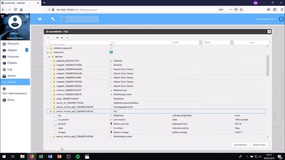Open Windows Start menu
Viewport: 285px width, 160px height.
pyautogui.click(x=4, y=156)
